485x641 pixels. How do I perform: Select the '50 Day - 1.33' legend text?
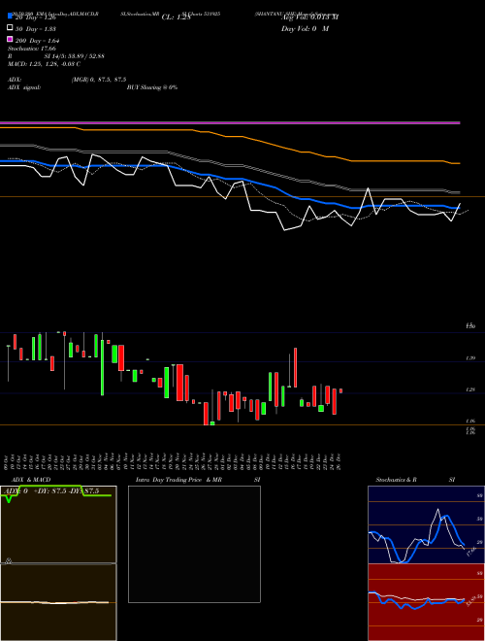(x=36, y=29)
